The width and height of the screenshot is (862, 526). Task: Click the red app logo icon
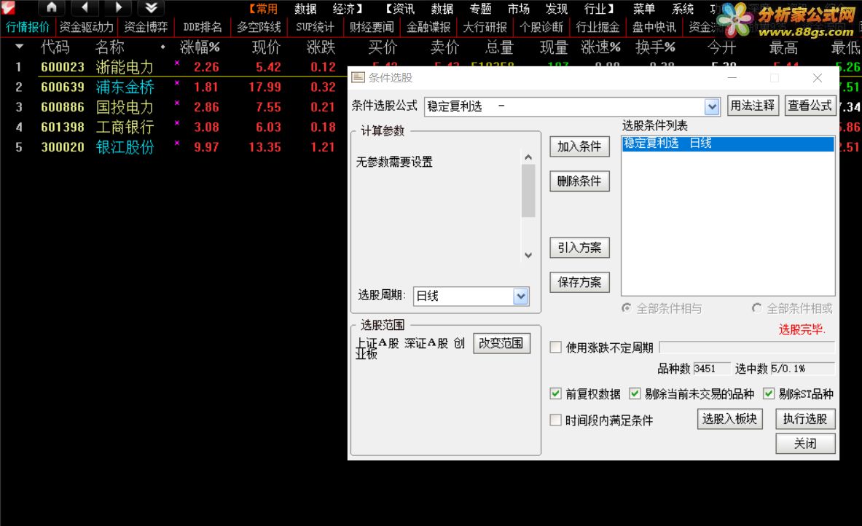(x=8, y=8)
